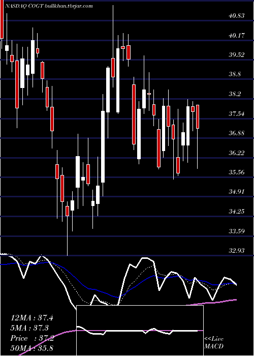Click the 5MA : 37.3 readout

(x=30, y=328)
